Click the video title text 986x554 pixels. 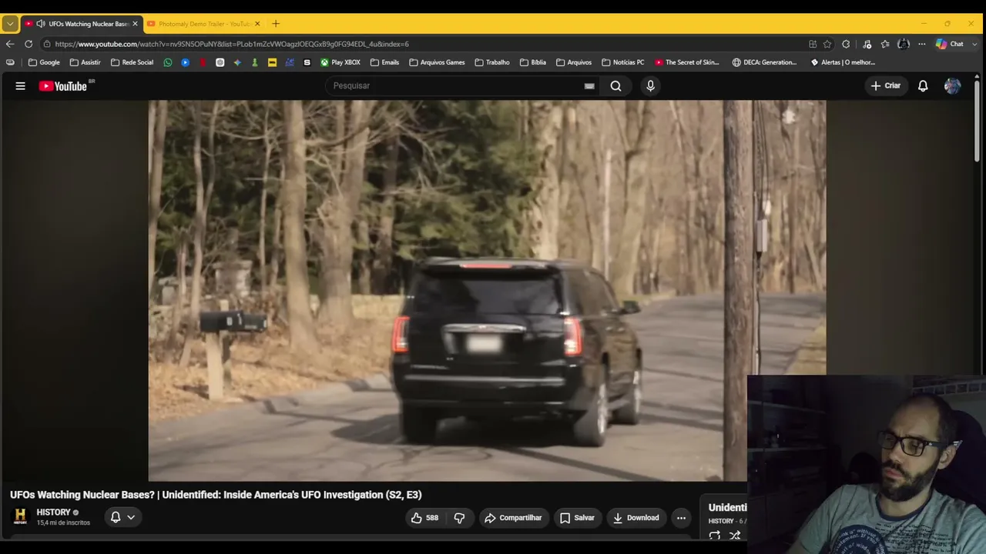(216, 495)
